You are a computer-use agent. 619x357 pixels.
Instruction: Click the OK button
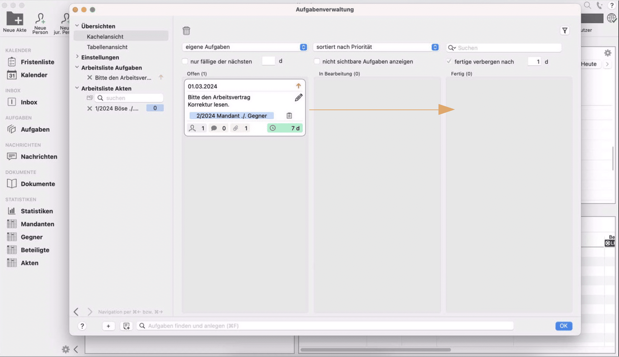pos(564,326)
